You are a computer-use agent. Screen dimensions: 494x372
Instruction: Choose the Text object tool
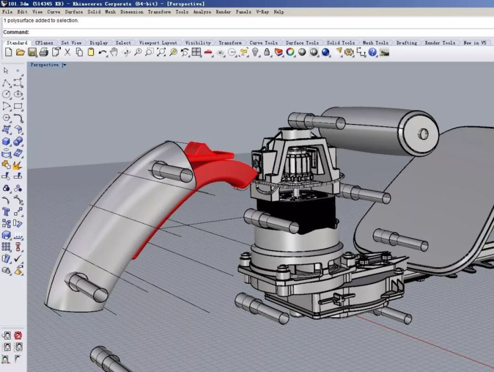coord(6,212)
